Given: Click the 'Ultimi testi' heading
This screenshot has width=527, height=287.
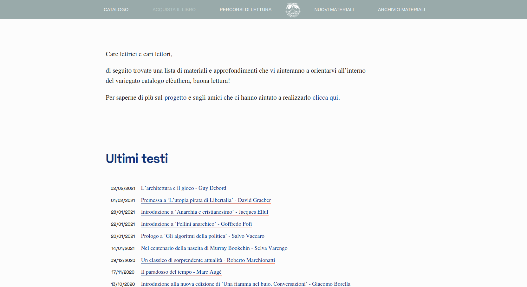Looking at the screenshot, I should [x=137, y=158].
